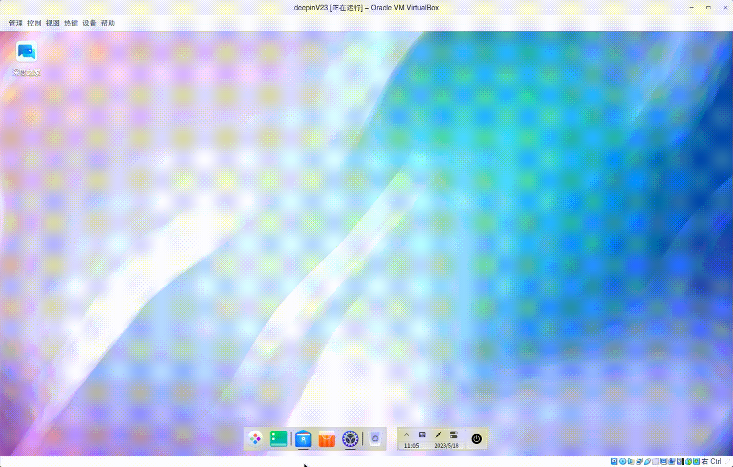The height and width of the screenshot is (467, 733).
Task: Launch the App Store from the dock
Action: [327, 439]
